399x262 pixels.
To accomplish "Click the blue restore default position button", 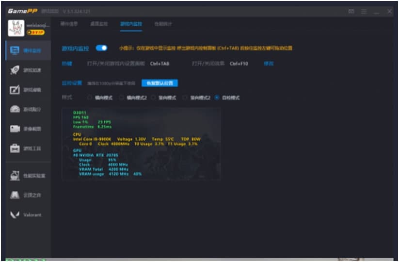I will tap(160, 83).
